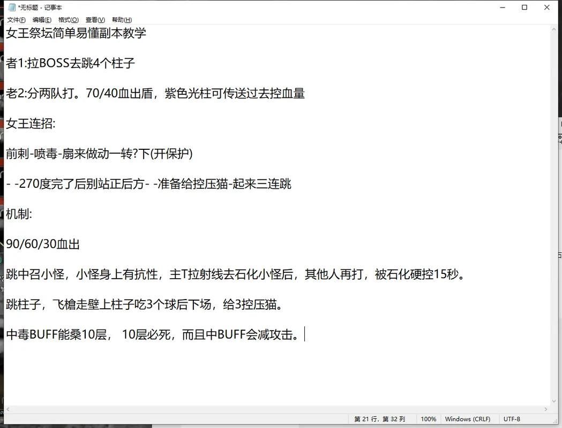Viewport: 562px width, 428px height.
Task: Click the line starting 前刺-喷毒-扇来做动
Action: (99, 154)
